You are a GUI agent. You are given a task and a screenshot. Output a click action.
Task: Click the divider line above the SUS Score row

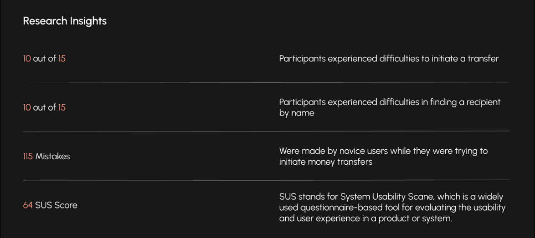[x=267, y=180]
